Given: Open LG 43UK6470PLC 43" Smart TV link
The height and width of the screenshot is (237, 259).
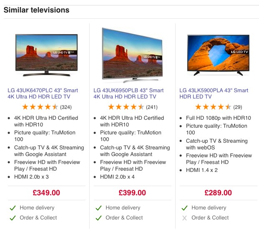Looking at the screenshot, I should (x=43, y=93).
